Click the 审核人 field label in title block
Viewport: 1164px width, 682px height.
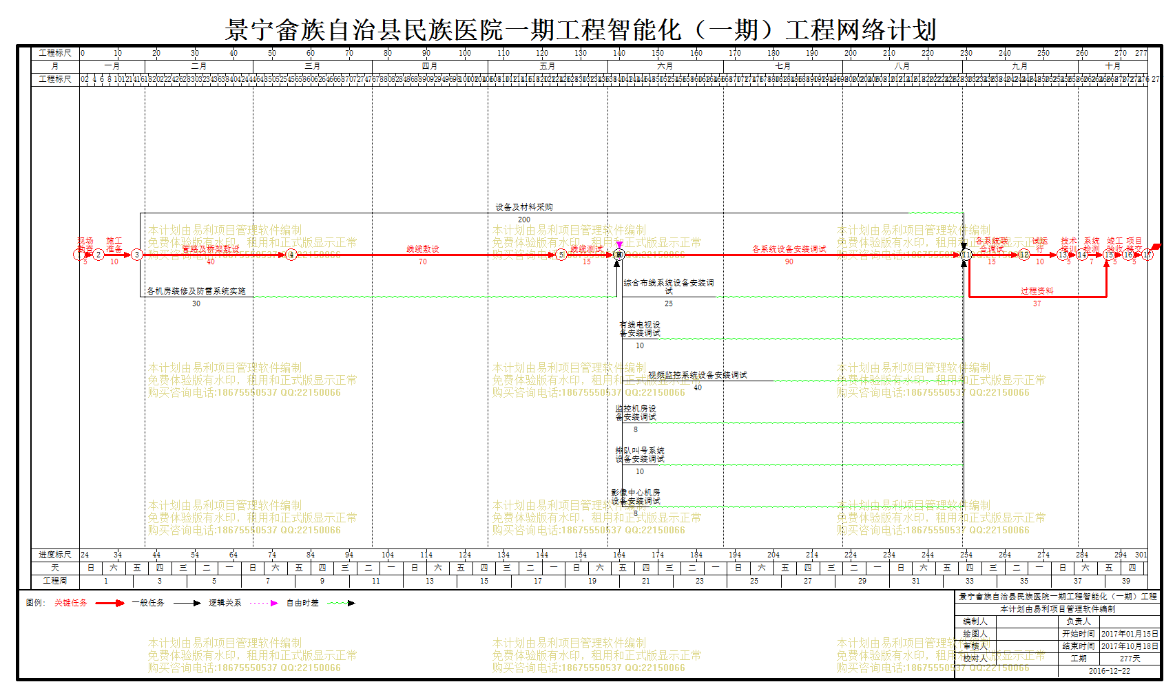pos(975,646)
